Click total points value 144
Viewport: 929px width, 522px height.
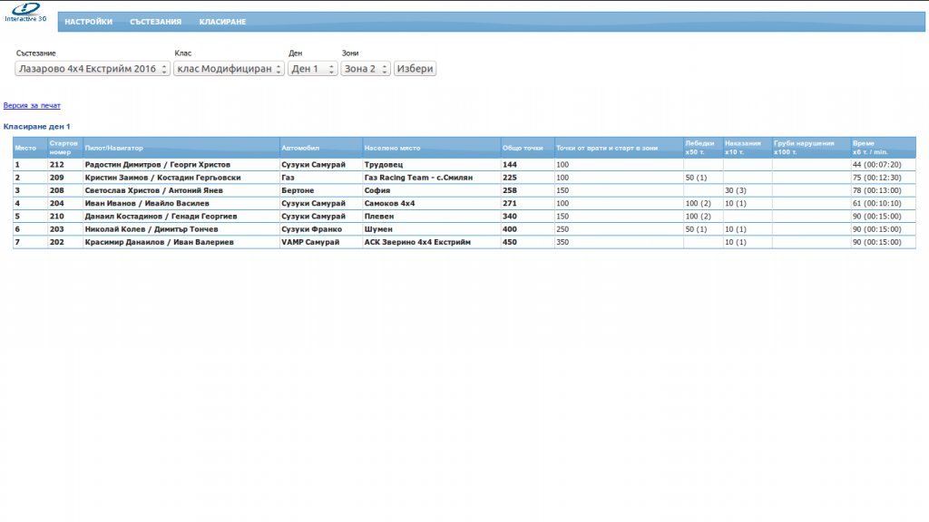click(x=510, y=165)
